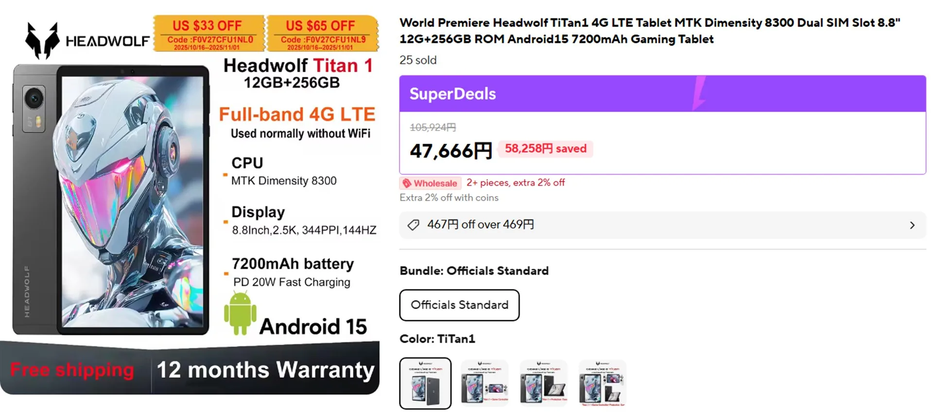Click the 2+ pieces extra 2% off text
Screen dimensions: 933x413
(516, 182)
